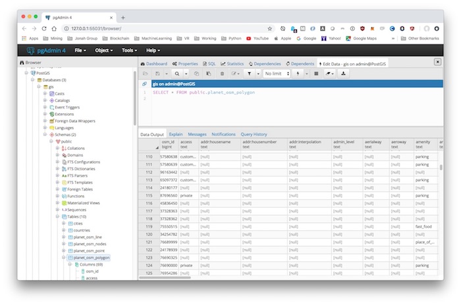
Task: Switch to the Dependents tab
Action: click(x=300, y=64)
